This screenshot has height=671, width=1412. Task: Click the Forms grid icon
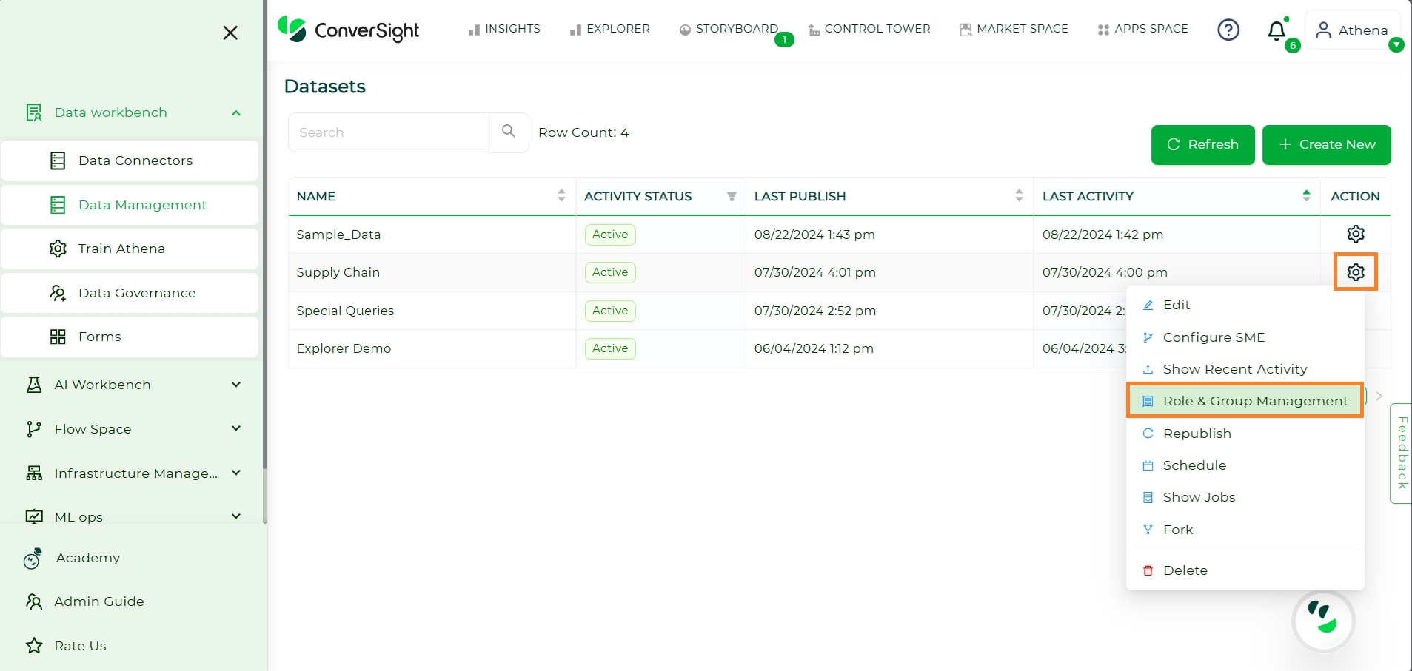58,337
